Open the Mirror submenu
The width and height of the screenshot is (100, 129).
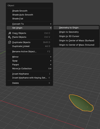29,57
